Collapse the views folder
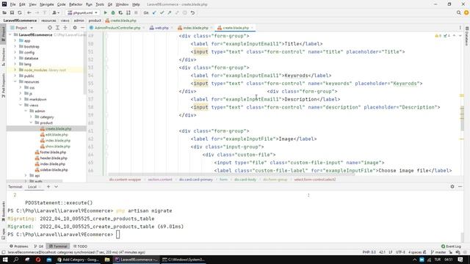 21,105
